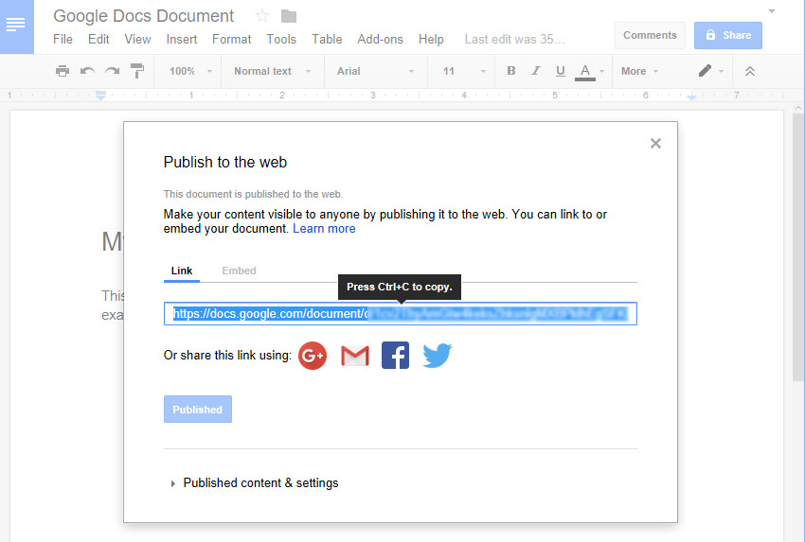Star the Google Docs Document
The width and height of the screenshot is (805, 542).
262,16
